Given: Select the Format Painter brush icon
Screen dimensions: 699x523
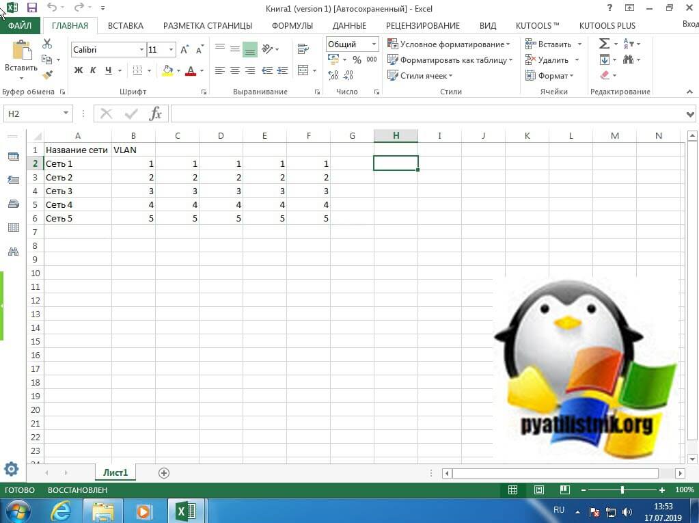Looking at the screenshot, I should 47,75.
